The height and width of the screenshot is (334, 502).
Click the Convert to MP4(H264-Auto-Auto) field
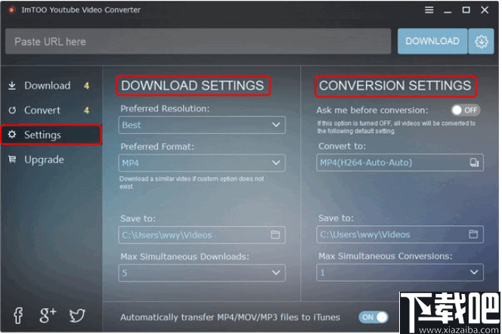pos(400,162)
